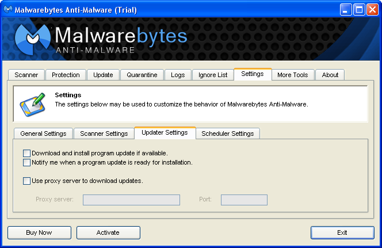Open the Scanner tab
Viewport: 382px width, 248px height.
pos(26,75)
